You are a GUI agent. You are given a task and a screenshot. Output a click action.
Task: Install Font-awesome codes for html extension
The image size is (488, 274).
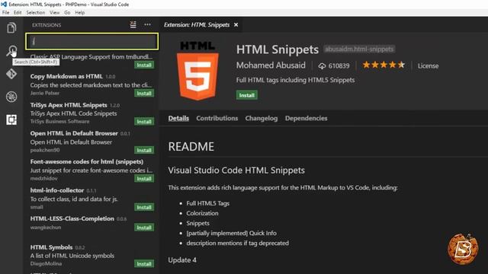pos(144,179)
